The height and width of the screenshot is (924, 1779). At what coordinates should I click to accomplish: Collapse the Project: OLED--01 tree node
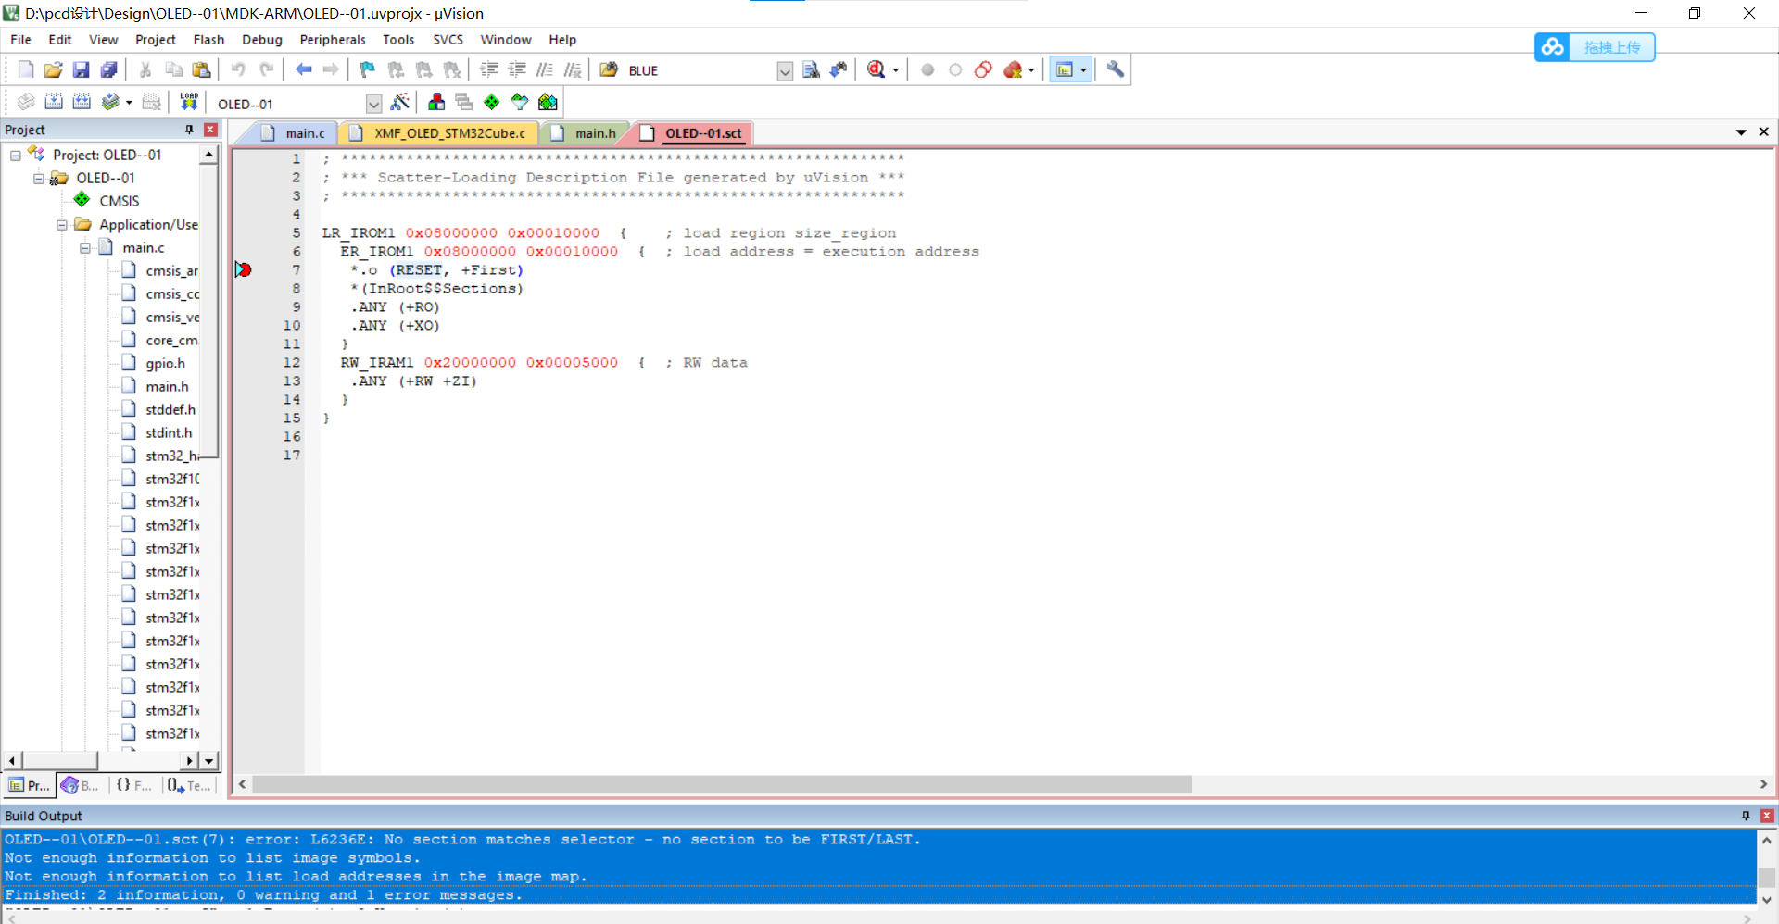point(16,156)
